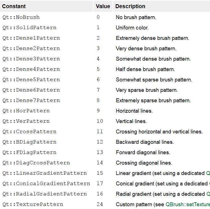Image resolution: width=210 pixels, height=209 pixels.
Task: Click on Qt::CrossPattern constant
Action: click(29, 131)
